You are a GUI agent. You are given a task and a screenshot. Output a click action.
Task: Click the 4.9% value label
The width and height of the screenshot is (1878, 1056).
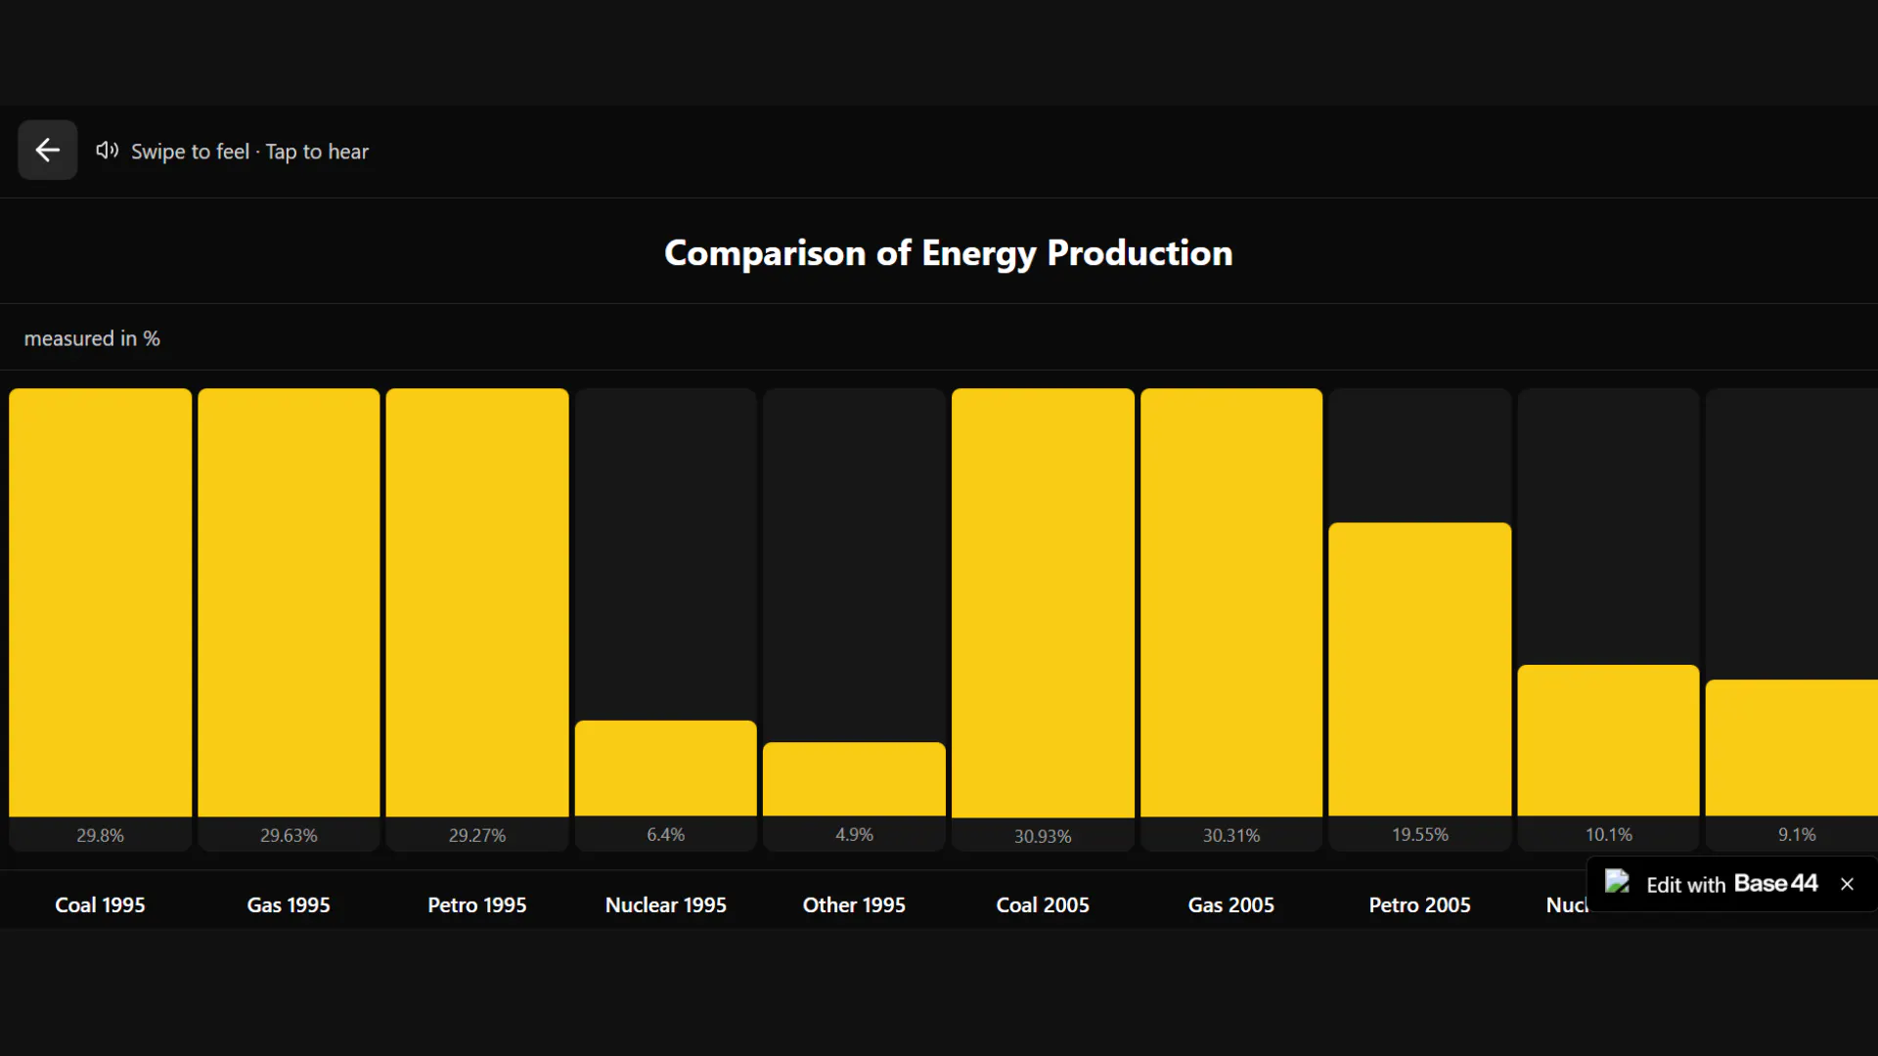click(x=854, y=834)
